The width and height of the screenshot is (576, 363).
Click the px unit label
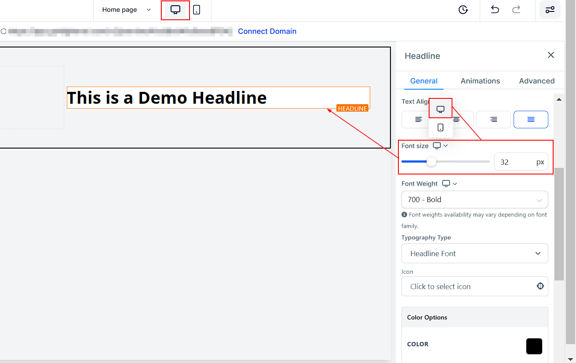[540, 162]
